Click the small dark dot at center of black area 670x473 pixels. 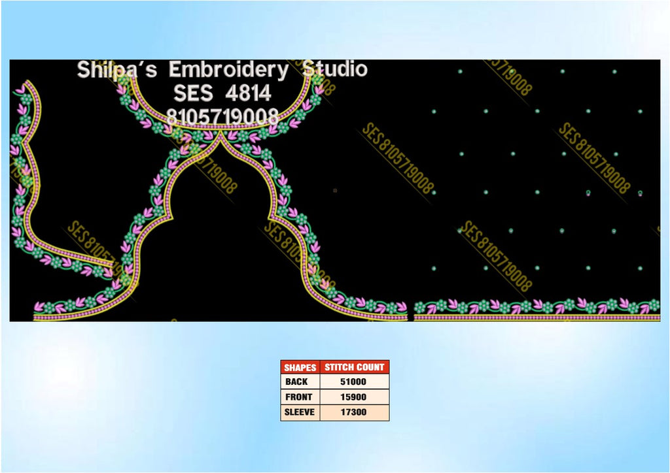(x=335, y=191)
